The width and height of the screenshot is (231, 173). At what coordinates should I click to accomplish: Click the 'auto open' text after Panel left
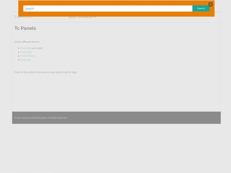37,48
